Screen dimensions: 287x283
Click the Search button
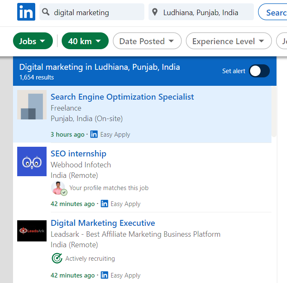tap(275, 12)
